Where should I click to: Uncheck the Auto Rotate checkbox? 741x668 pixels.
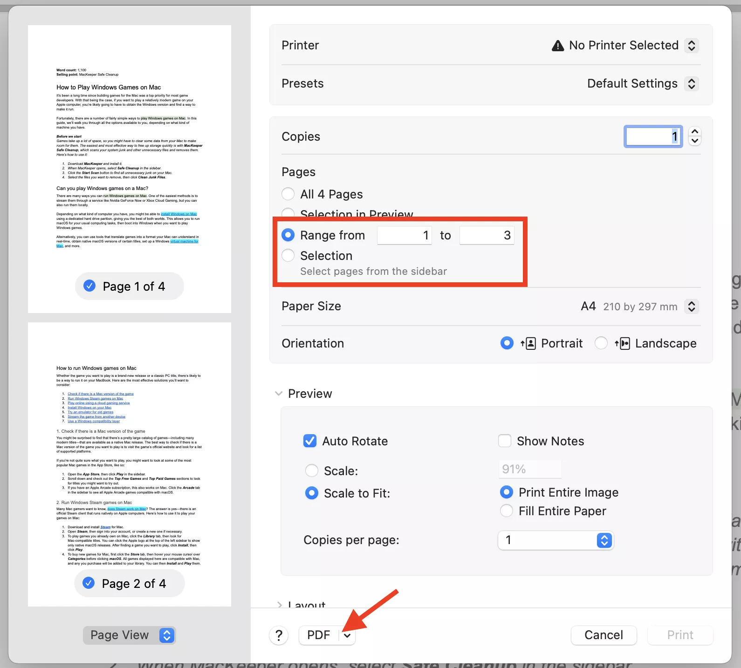coord(310,441)
